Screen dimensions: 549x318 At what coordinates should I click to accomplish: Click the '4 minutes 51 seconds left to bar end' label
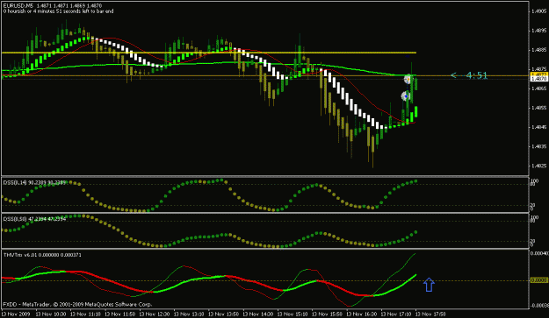coord(74,11)
